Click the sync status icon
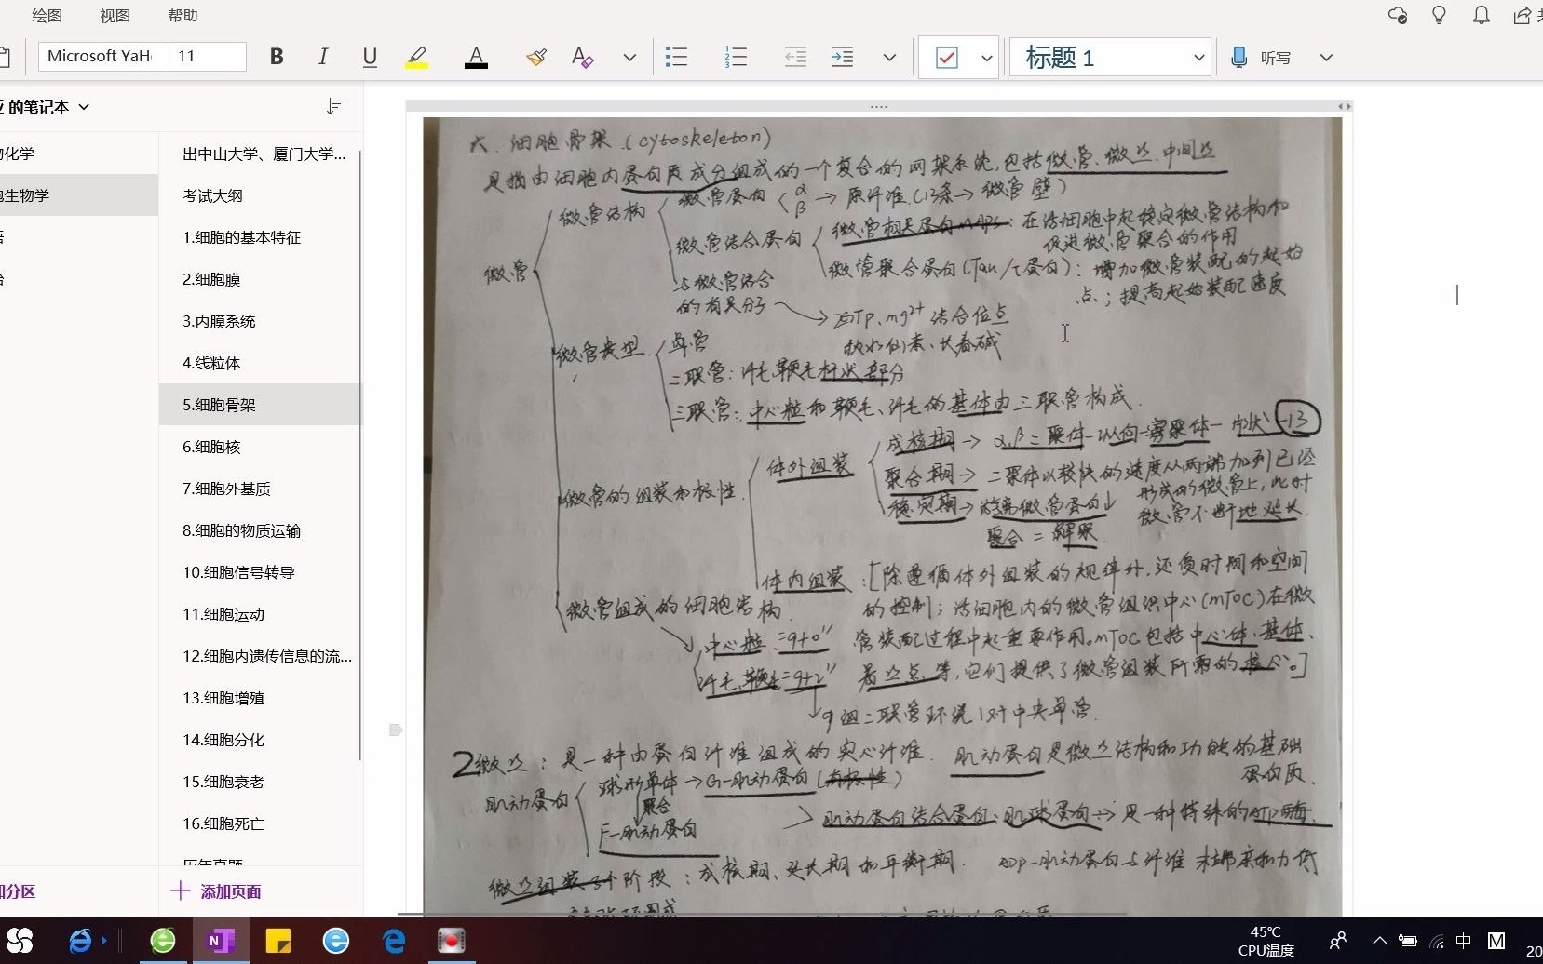This screenshot has width=1543, height=964. click(x=1397, y=15)
